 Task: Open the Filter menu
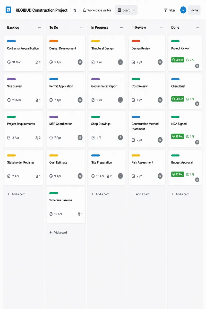coord(170,10)
